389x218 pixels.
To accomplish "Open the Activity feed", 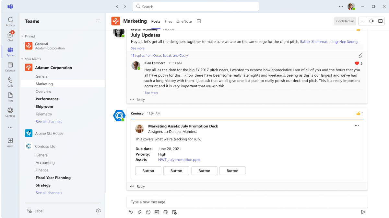I will pyautogui.click(x=10, y=22).
